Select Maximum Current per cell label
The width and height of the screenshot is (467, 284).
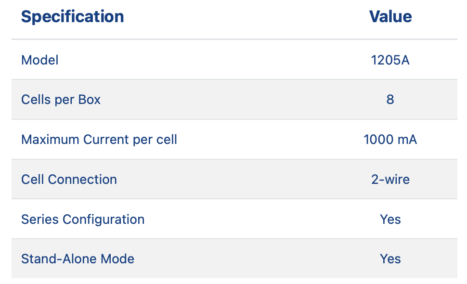[x=99, y=140]
